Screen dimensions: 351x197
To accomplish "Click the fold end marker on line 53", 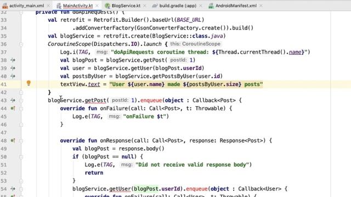I will [x=21, y=181].
